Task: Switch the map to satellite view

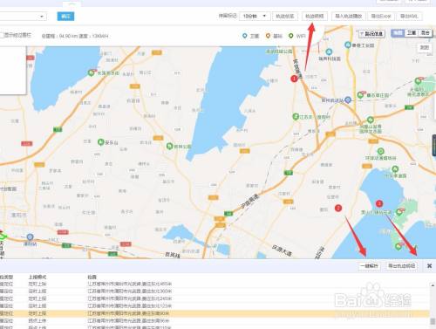Action: (x=411, y=33)
